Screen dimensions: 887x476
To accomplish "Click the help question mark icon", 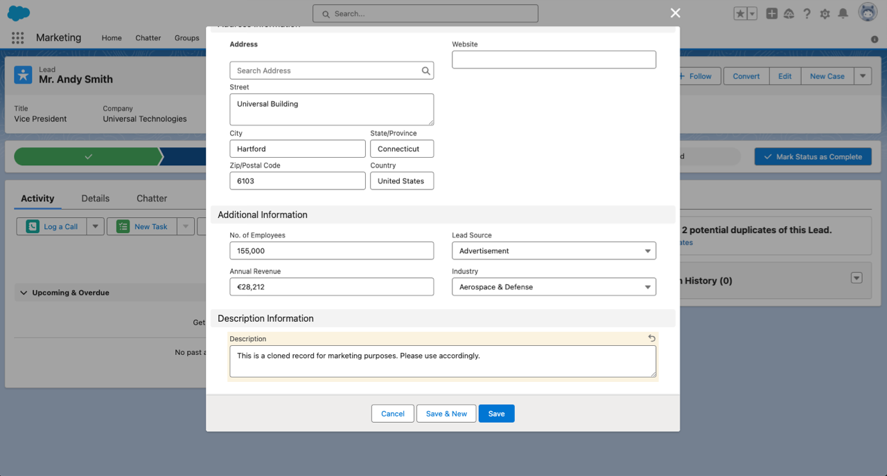I will (807, 14).
